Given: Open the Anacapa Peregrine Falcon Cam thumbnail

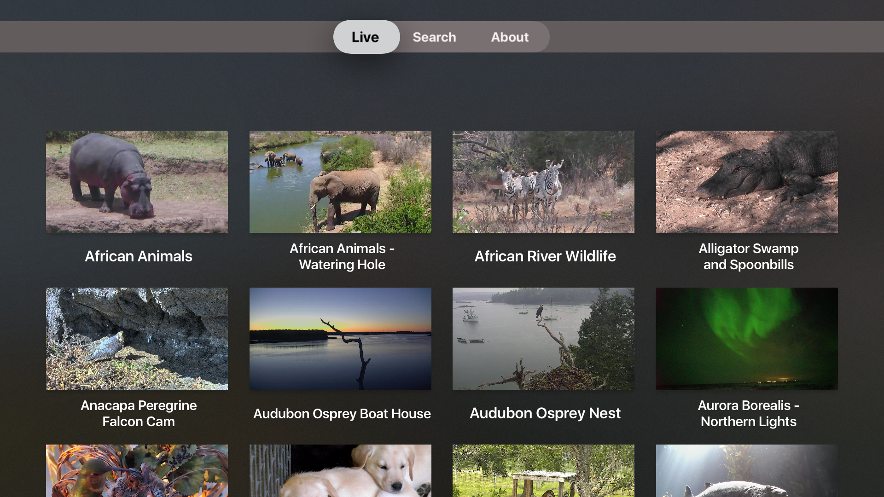Looking at the screenshot, I should coord(137,339).
